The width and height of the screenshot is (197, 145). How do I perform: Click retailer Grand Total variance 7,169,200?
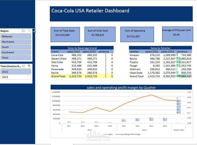tap(184, 76)
